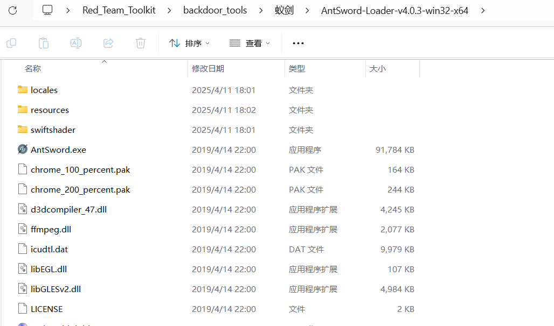Click the Share toolbar icon
This screenshot has height=326, width=554.
(108, 43)
